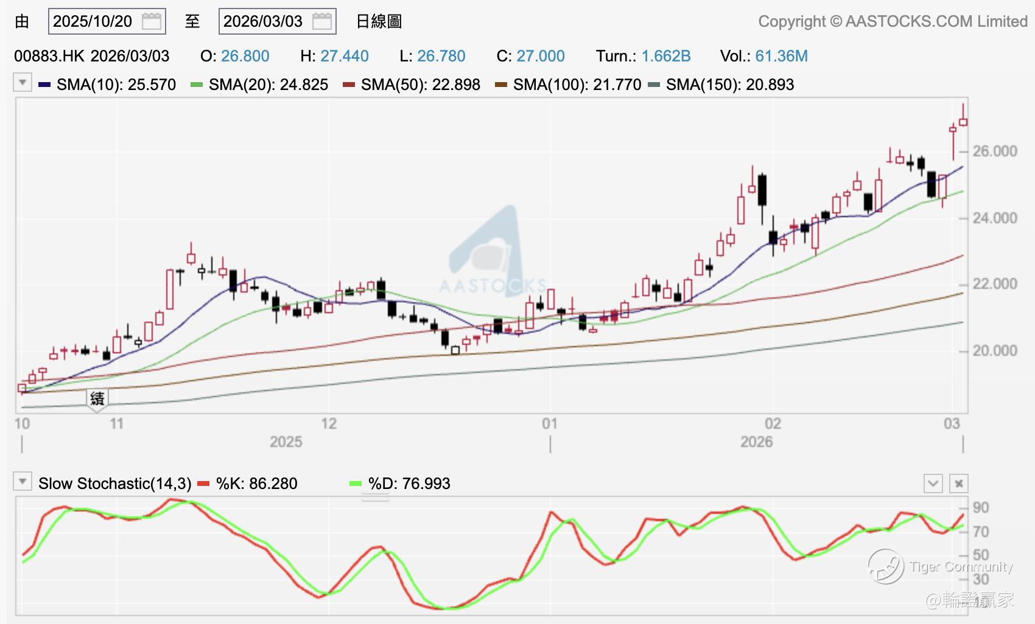This screenshot has width=1035, height=624.
Task: Click the SMA(10) navy color swatch
Action: pos(44,85)
